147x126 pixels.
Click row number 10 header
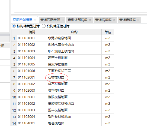tap(14, 97)
